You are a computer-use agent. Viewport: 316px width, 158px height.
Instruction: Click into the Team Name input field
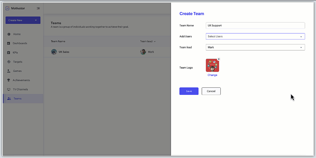[255, 25]
